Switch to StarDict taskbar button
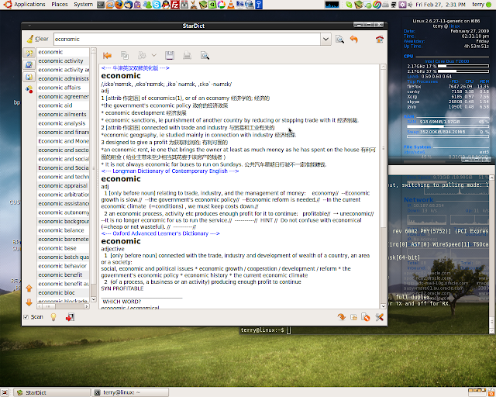 point(52,392)
